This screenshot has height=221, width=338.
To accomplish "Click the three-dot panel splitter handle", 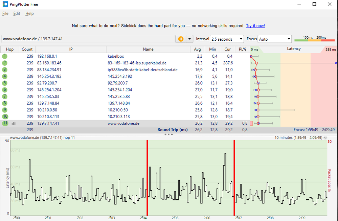I will (x=168, y=134).
